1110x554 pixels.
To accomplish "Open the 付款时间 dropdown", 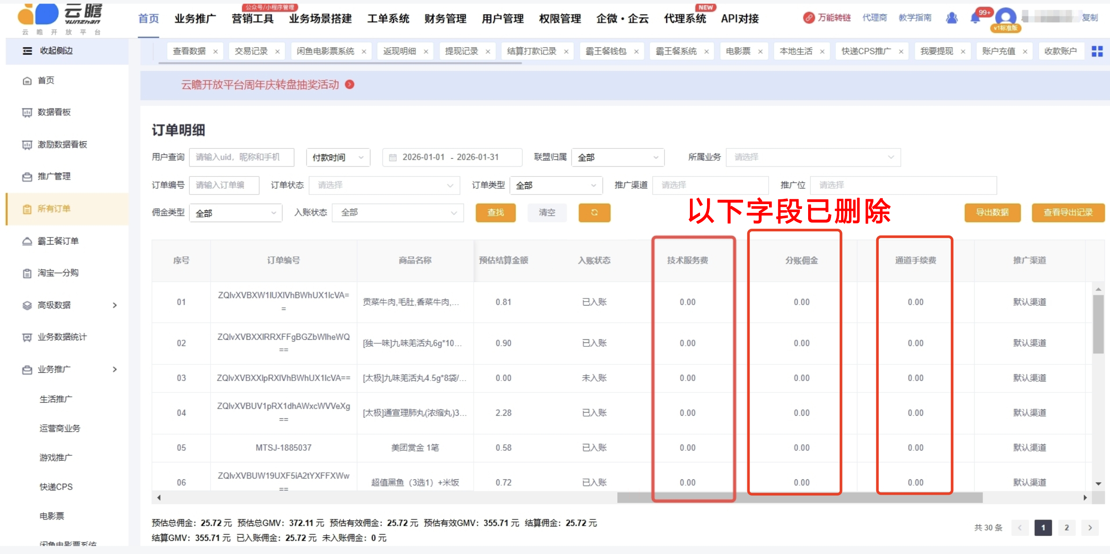I will point(337,158).
